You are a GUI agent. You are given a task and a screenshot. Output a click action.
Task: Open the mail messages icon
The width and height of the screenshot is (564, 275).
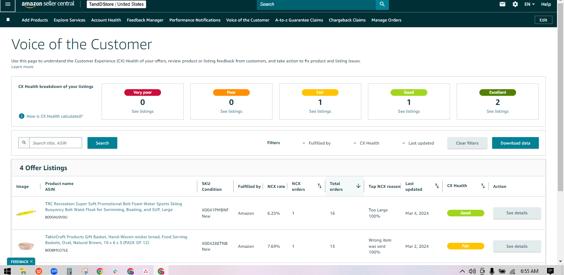502,4
